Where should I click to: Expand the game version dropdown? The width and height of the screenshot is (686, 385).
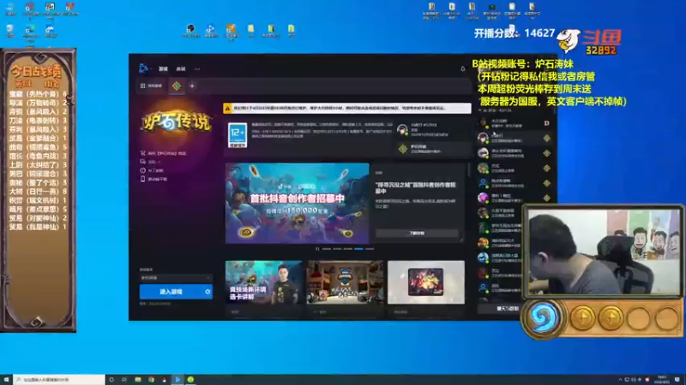tap(176, 277)
